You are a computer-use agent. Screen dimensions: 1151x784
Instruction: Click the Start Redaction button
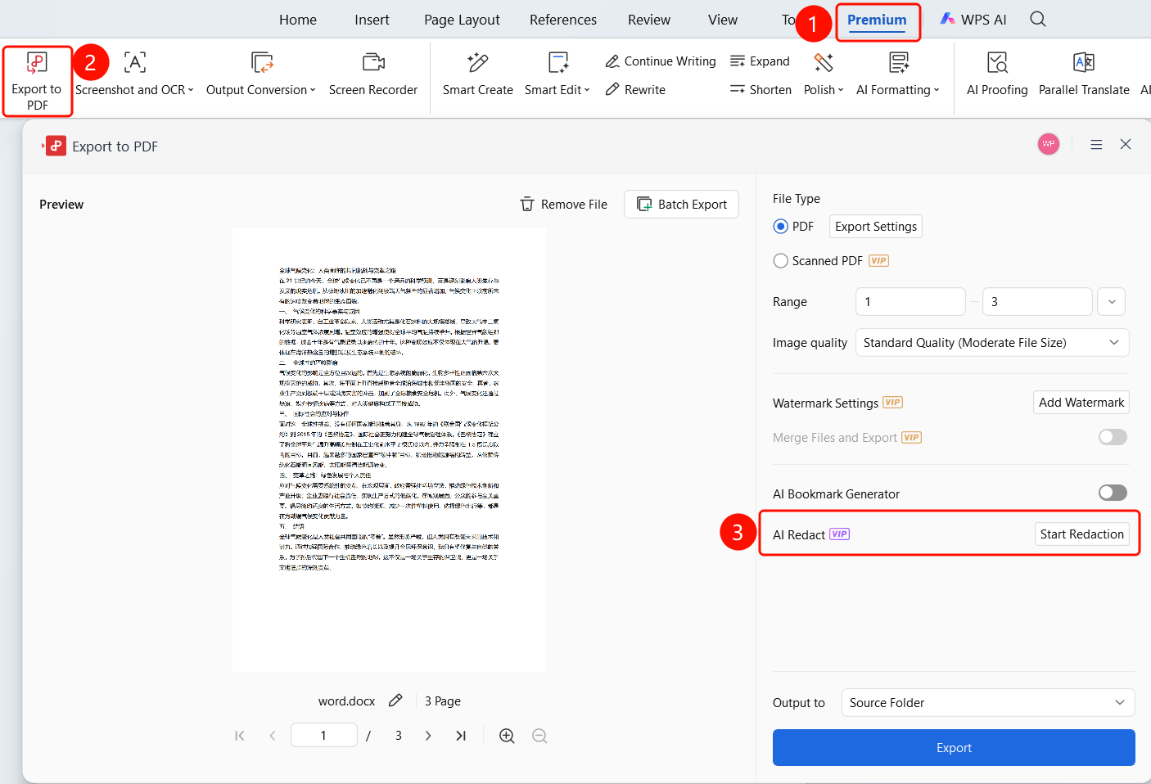(1081, 534)
